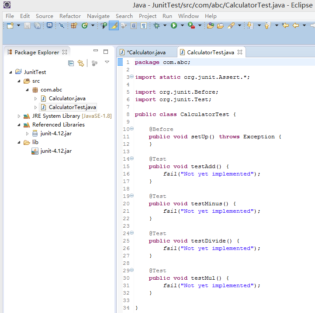Fold the testAdd method at line 14
Image resolution: width=315 pixels, height=313 pixels.
pos(132,158)
